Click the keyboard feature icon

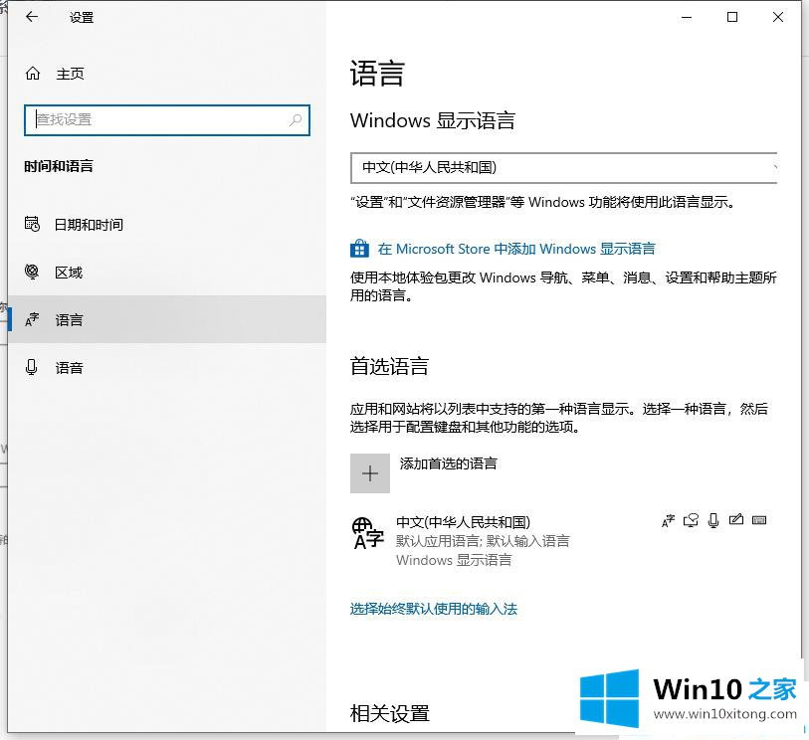point(759,520)
